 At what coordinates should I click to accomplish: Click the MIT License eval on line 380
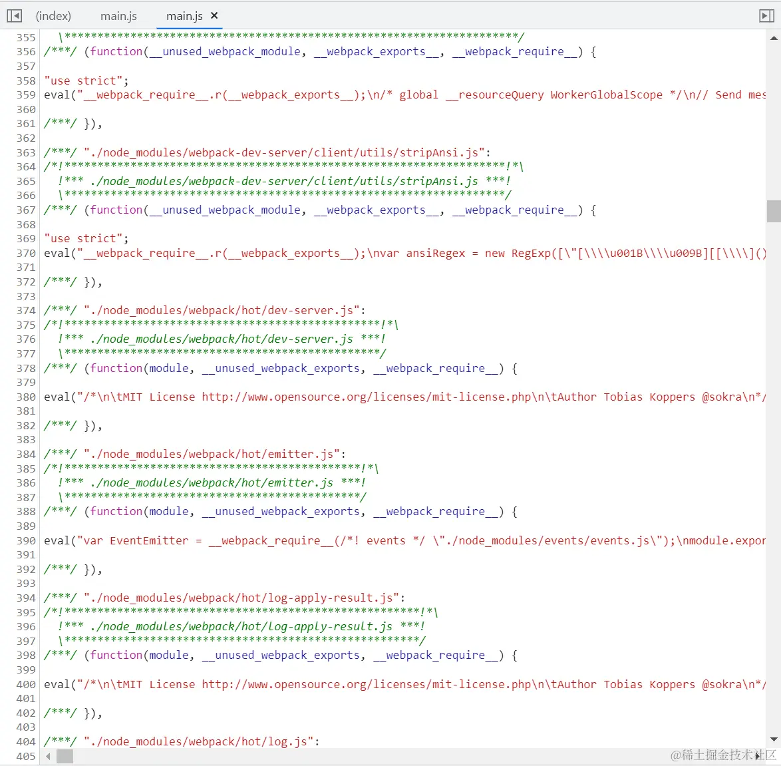coord(404,397)
